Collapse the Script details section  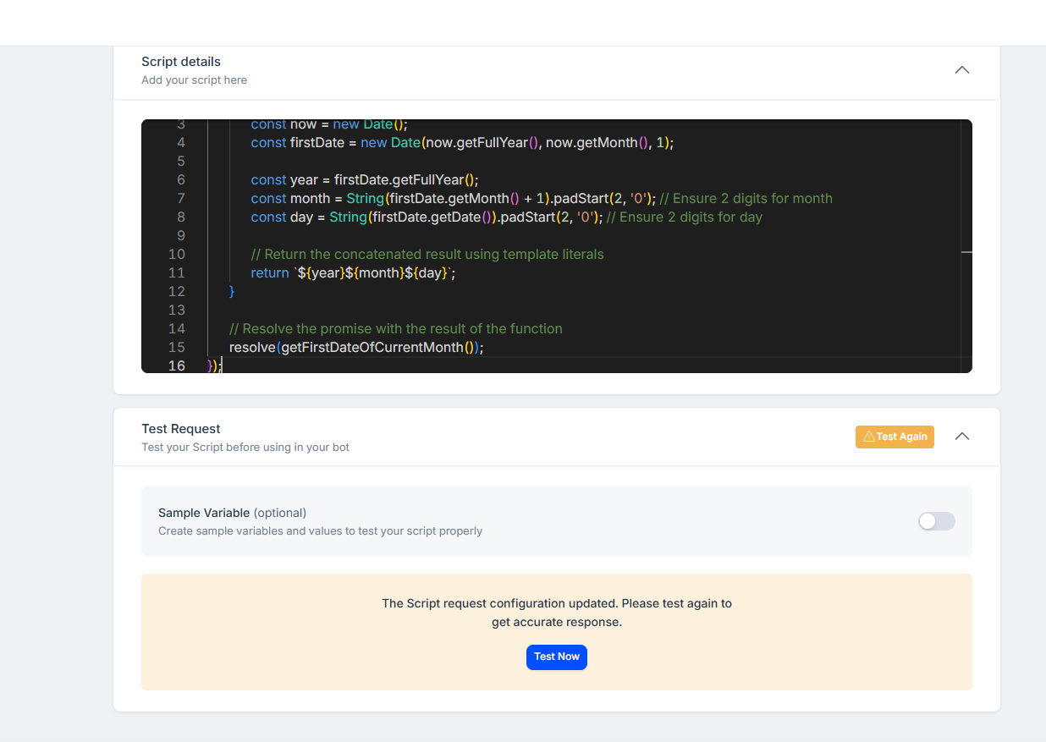[961, 70]
